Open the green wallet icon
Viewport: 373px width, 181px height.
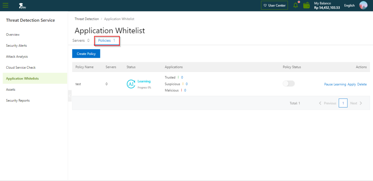(306, 5)
